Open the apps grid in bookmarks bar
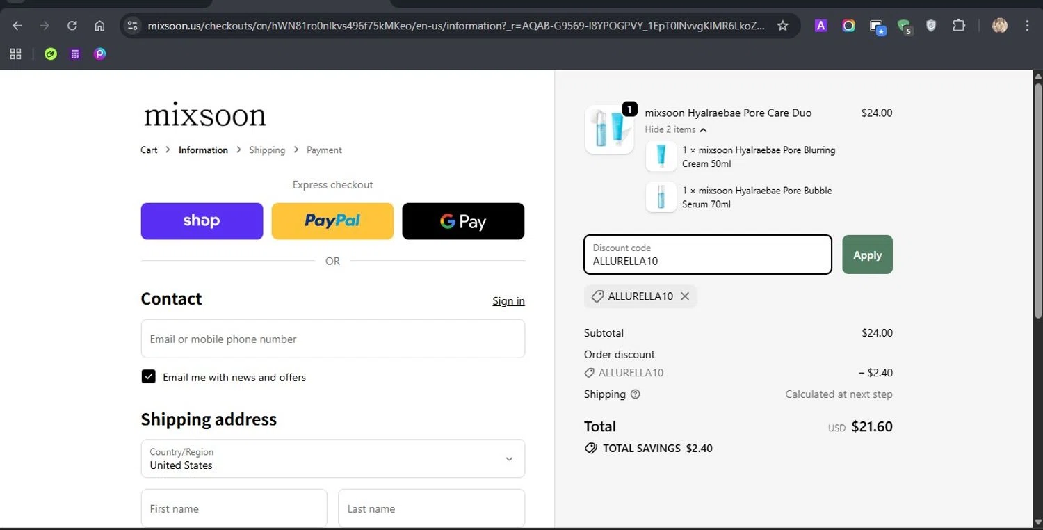Viewport: 1043px width, 530px height. tap(15, 54)
